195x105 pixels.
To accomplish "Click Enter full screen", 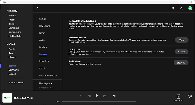I will tap(16, 82).
